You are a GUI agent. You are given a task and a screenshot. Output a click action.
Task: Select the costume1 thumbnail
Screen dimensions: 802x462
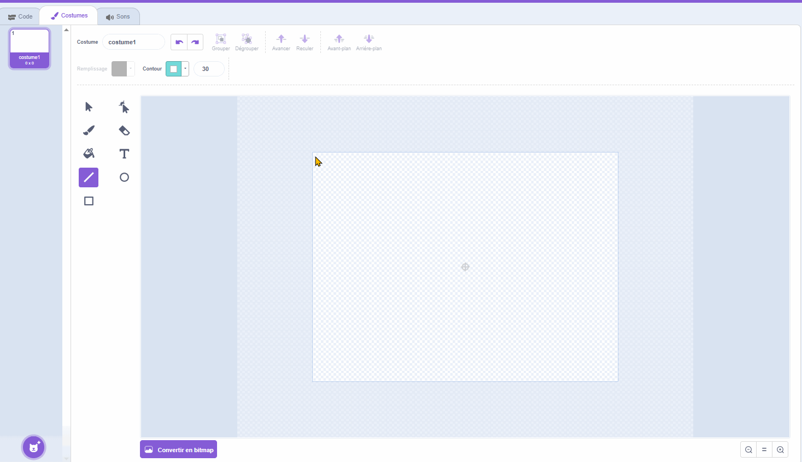tap(30, 48)
